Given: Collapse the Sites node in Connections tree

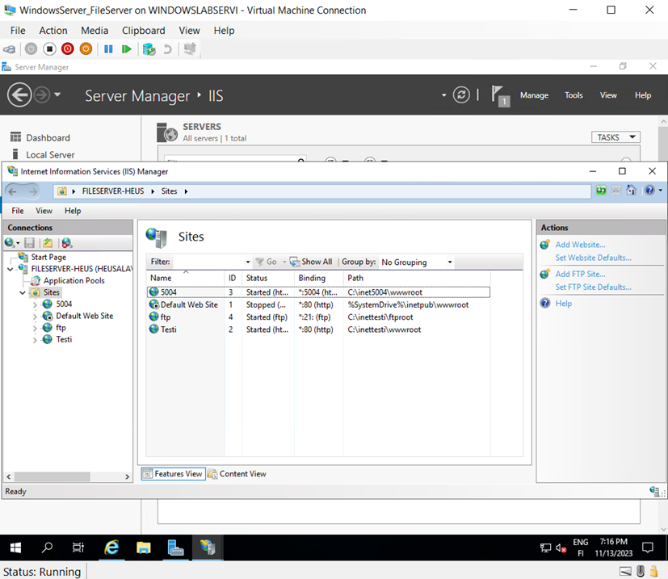Looking at the screenshot, I should (23, 292).
